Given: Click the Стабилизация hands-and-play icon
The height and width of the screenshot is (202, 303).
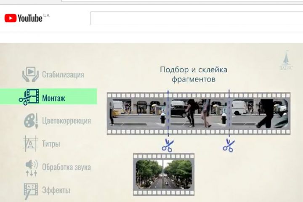Looking at the screenshot, I should (x=30, y=74).
